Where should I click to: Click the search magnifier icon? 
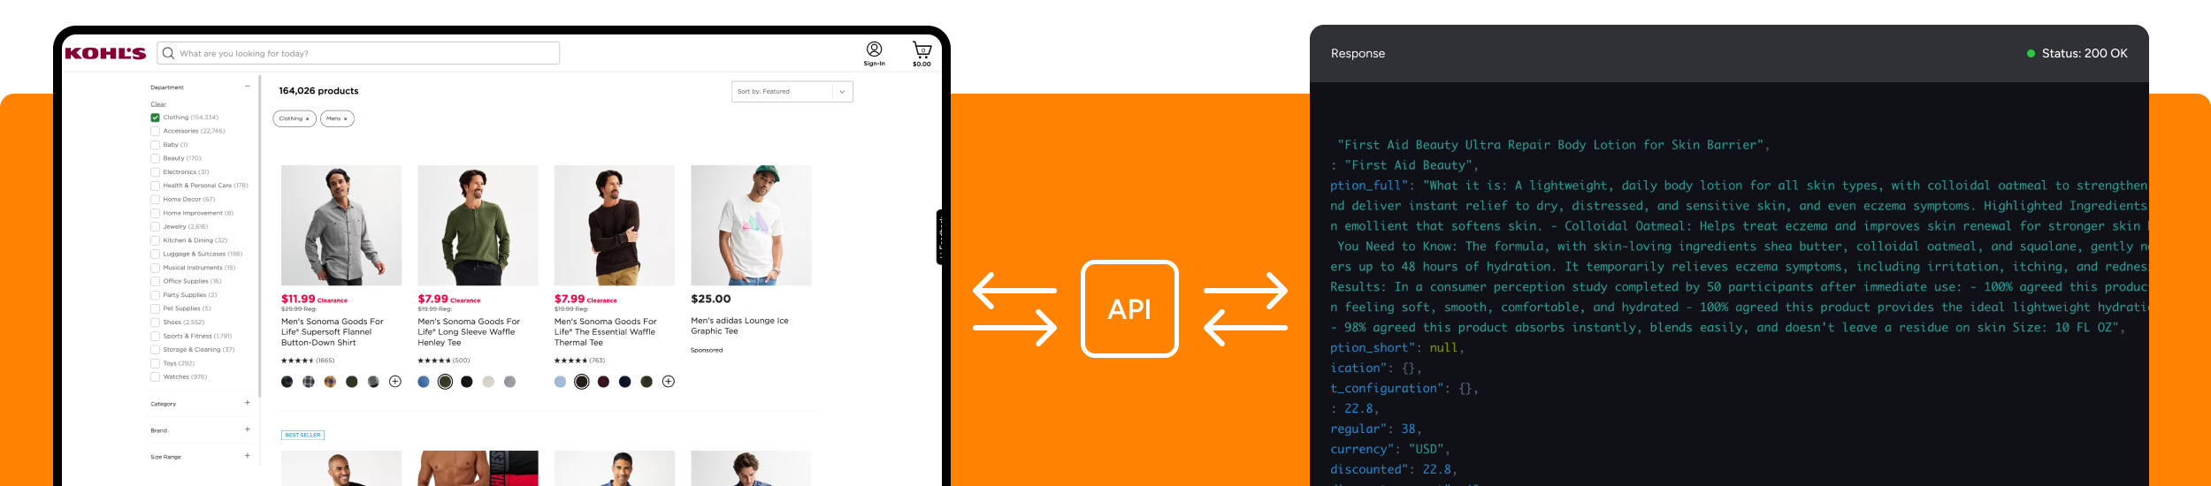168,53
